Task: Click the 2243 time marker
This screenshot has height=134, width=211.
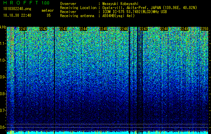Action: coord(63,29)
